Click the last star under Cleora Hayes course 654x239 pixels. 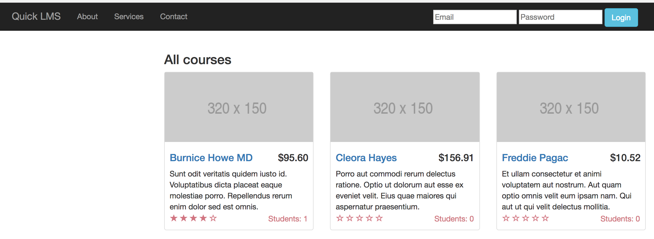point(379,218)
